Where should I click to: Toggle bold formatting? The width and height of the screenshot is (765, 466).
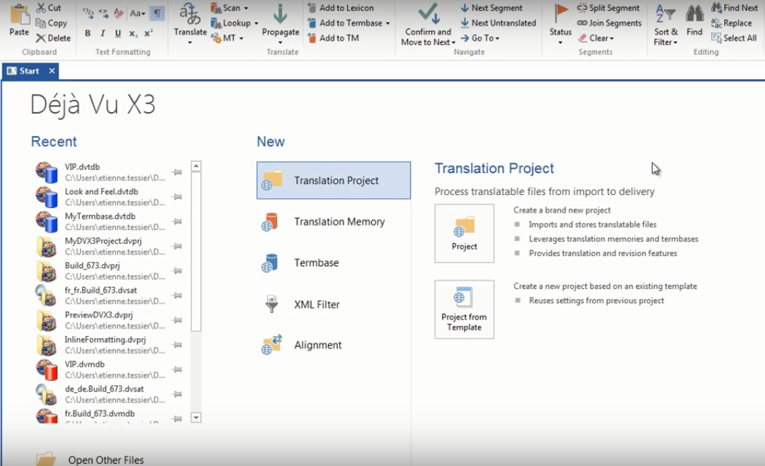pyautogui.click(x=87, y=33)
